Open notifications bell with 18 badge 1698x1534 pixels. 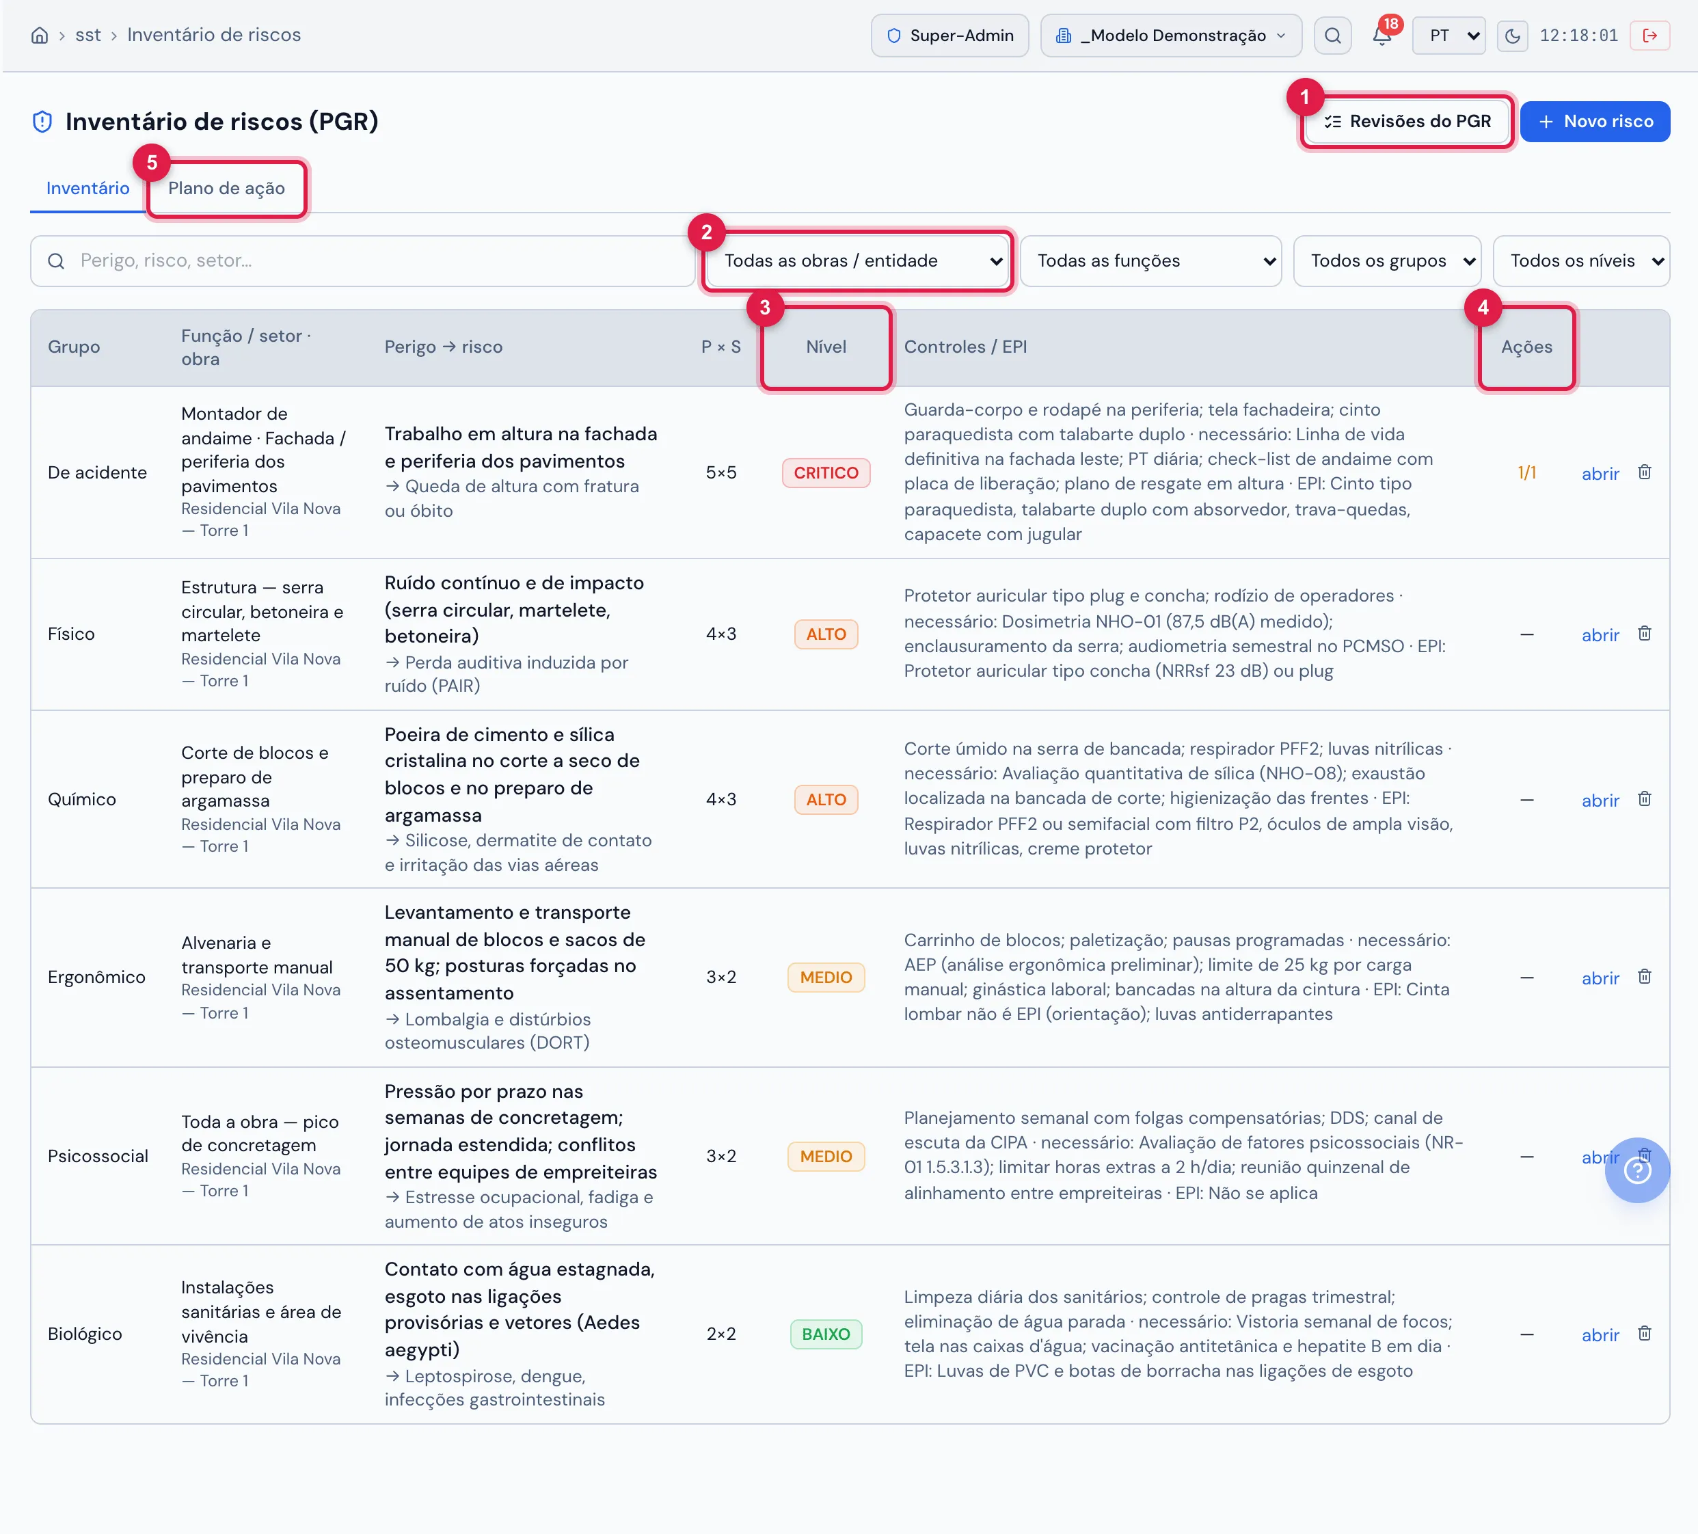(1382, 36)
